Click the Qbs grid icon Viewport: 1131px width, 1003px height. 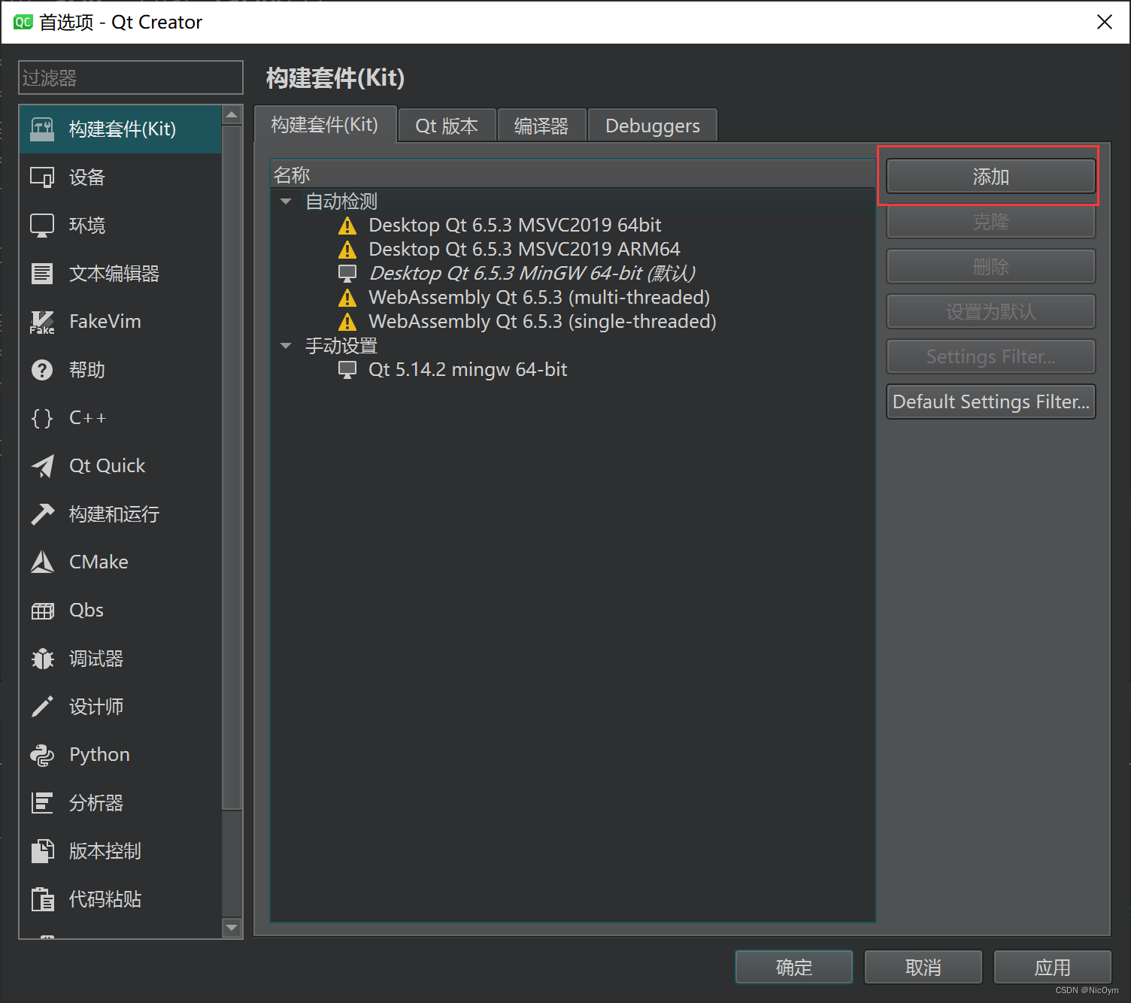pyautogui.click(x=42, y=611)
